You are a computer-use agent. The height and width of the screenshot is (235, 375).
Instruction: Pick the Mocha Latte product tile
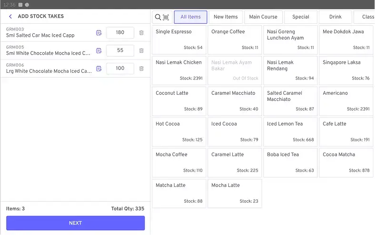(x=235, y=193)
